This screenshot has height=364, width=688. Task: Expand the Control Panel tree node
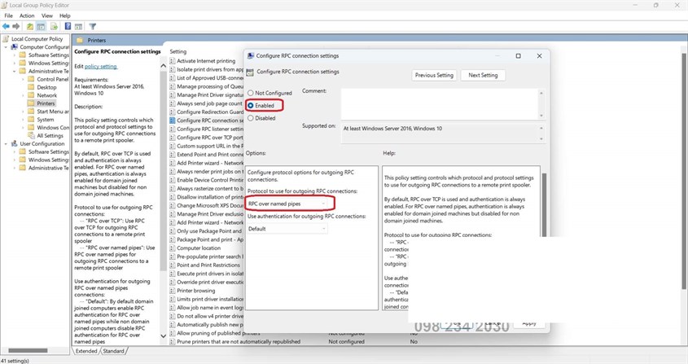[x=23, y=79]
